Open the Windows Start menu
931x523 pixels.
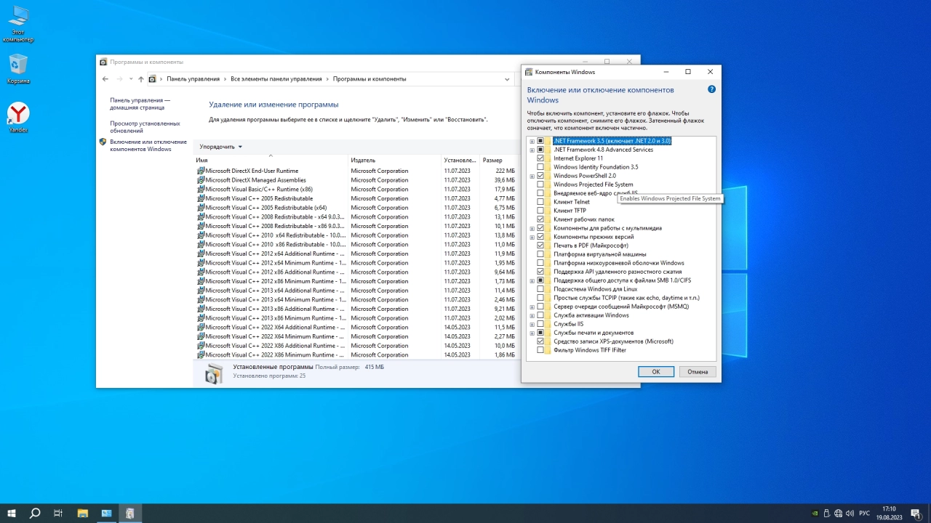12,514
